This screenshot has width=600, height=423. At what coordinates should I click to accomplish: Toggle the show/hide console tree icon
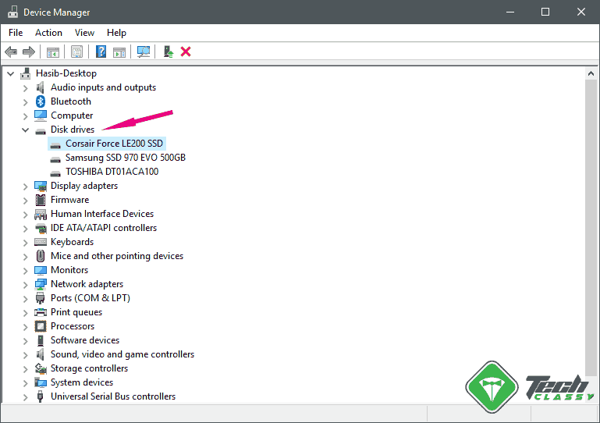(53, 52)
